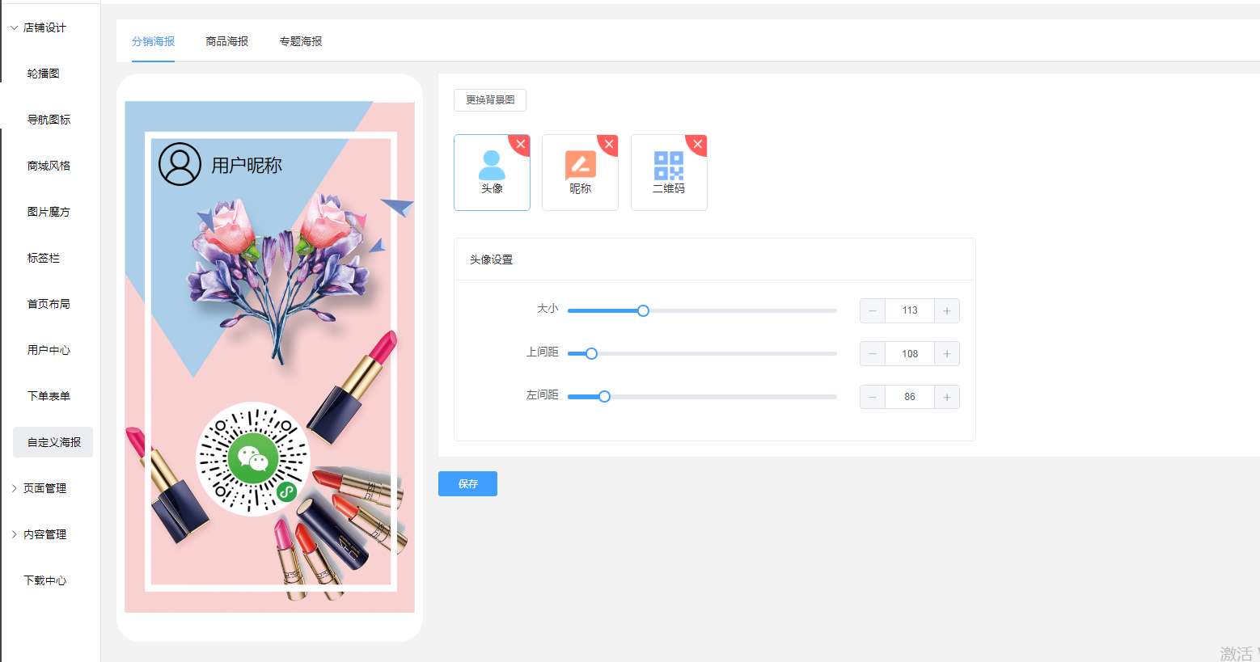Image resolution: width=1260 pixels, height=662 pixels.
Task: Select the 昵称 nickname element card
Action: tap(580, 172)
